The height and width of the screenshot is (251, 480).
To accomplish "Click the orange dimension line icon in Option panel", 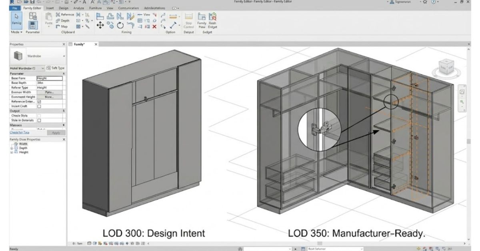I will (x=173, y=16).
